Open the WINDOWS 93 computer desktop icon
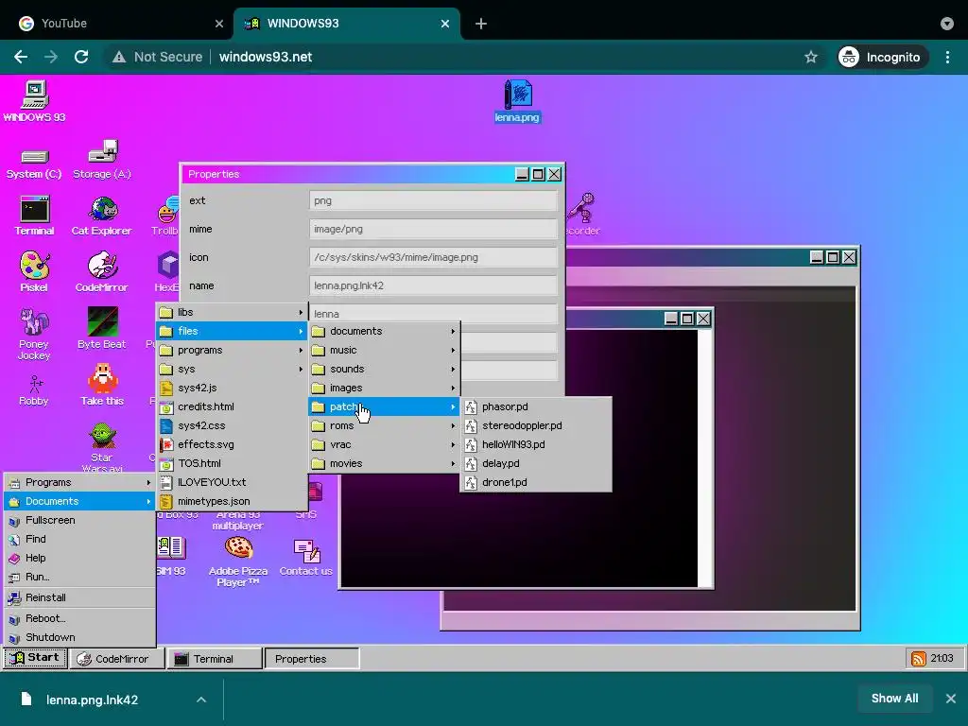Image resolution: width=968 pixels, height=726 pixels. (x=35, y=101)
